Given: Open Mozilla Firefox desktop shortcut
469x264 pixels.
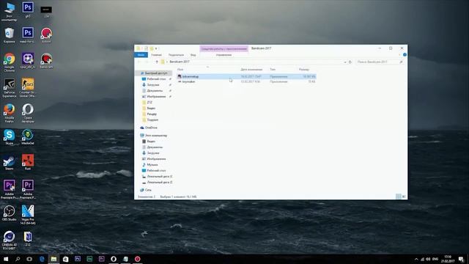Looking at the screenshot, I should click(x=10, y=113).
